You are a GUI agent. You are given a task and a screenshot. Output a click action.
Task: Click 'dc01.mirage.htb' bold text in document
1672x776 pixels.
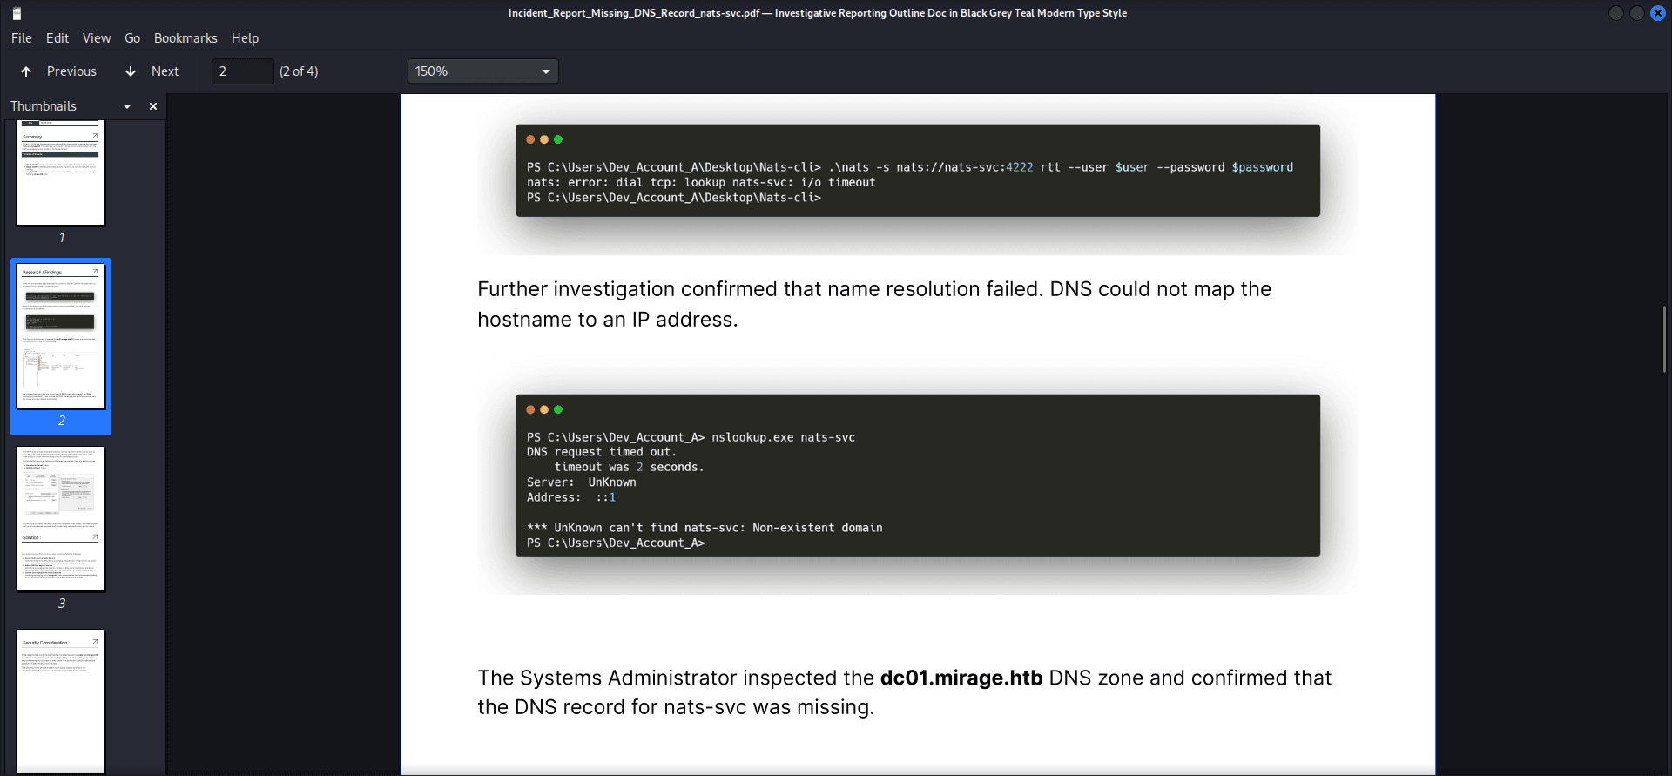coord(961,678)
